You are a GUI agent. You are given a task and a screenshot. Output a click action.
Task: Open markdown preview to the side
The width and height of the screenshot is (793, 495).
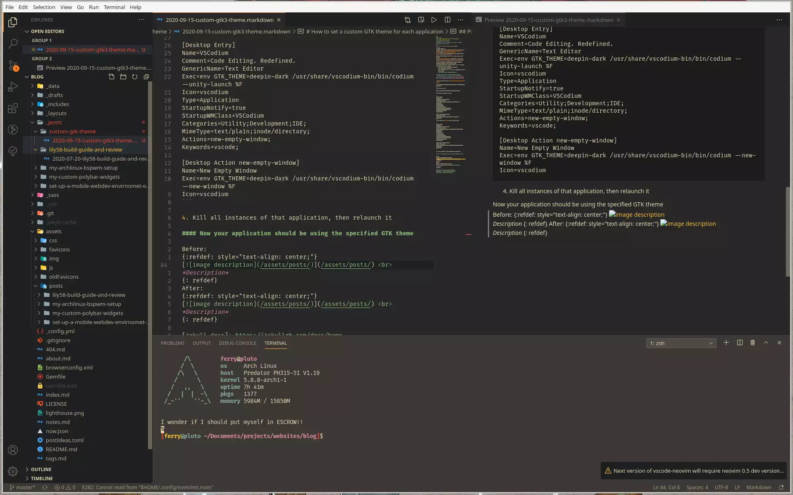coord(421,20)
